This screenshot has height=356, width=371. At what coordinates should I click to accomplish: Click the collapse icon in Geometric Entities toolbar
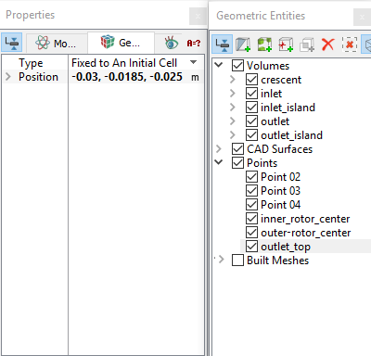click(223, 44)
